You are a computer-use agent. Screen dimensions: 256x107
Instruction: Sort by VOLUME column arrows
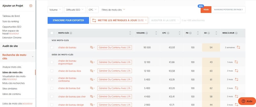[156, 33]
